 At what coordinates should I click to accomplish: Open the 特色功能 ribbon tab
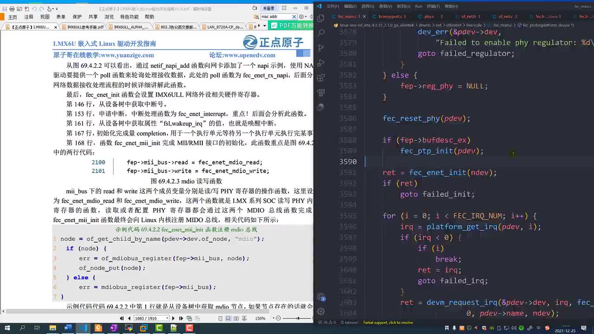coord(129,17)
